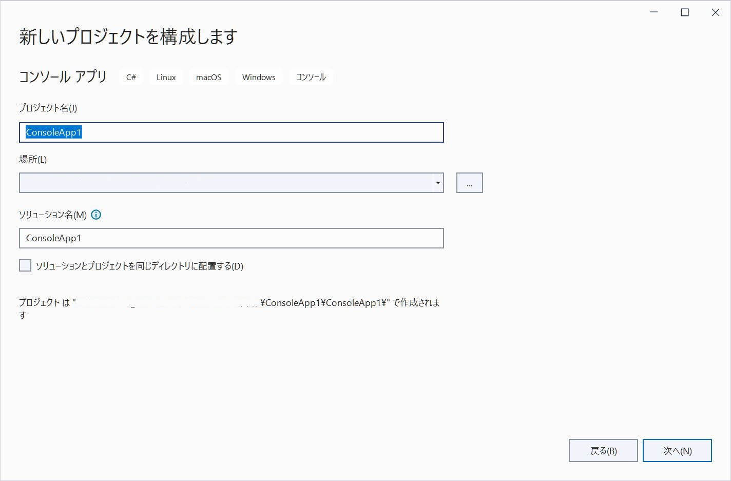Select the C# language tag

tap(130, 77)
